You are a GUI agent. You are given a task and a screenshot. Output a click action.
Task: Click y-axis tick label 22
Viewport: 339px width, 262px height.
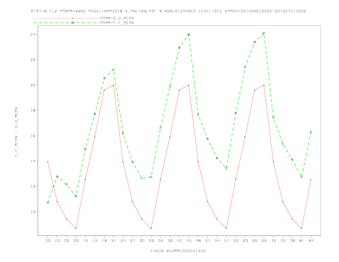[33, 60]
